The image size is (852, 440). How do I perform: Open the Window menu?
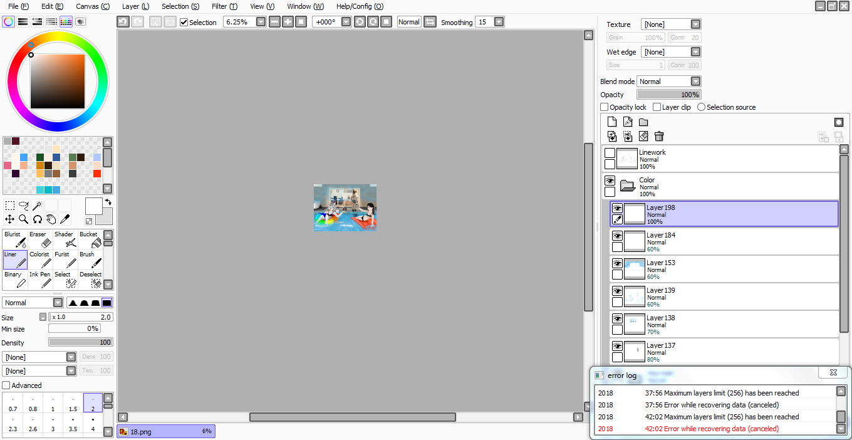click(306, 6)
